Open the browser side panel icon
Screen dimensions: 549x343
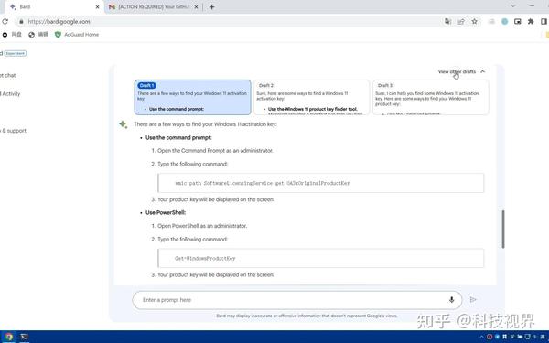544,21
